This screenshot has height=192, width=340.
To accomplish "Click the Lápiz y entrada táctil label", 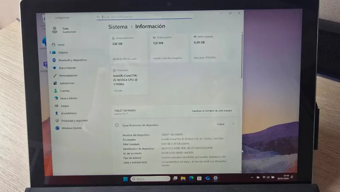I will click(x=135, y=163).
